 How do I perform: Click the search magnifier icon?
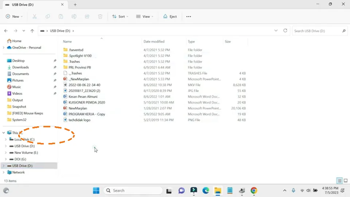[x=344, y=31]
